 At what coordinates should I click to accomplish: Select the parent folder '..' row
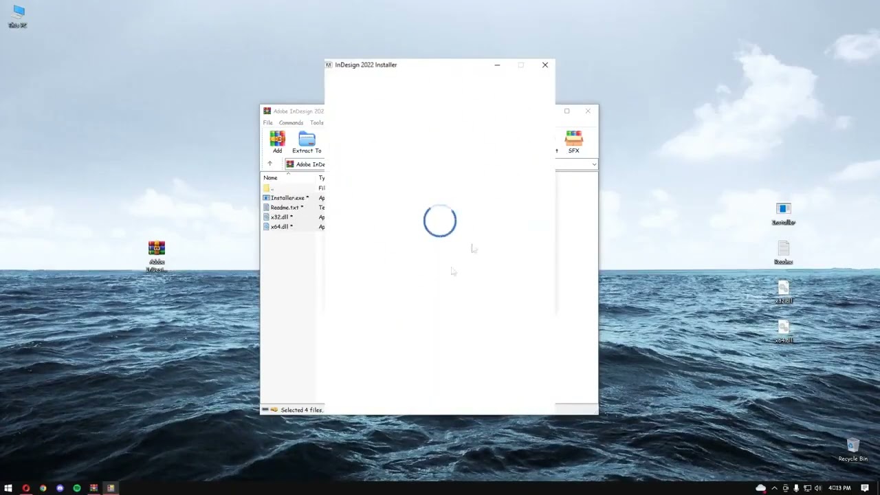pos(269,188)
